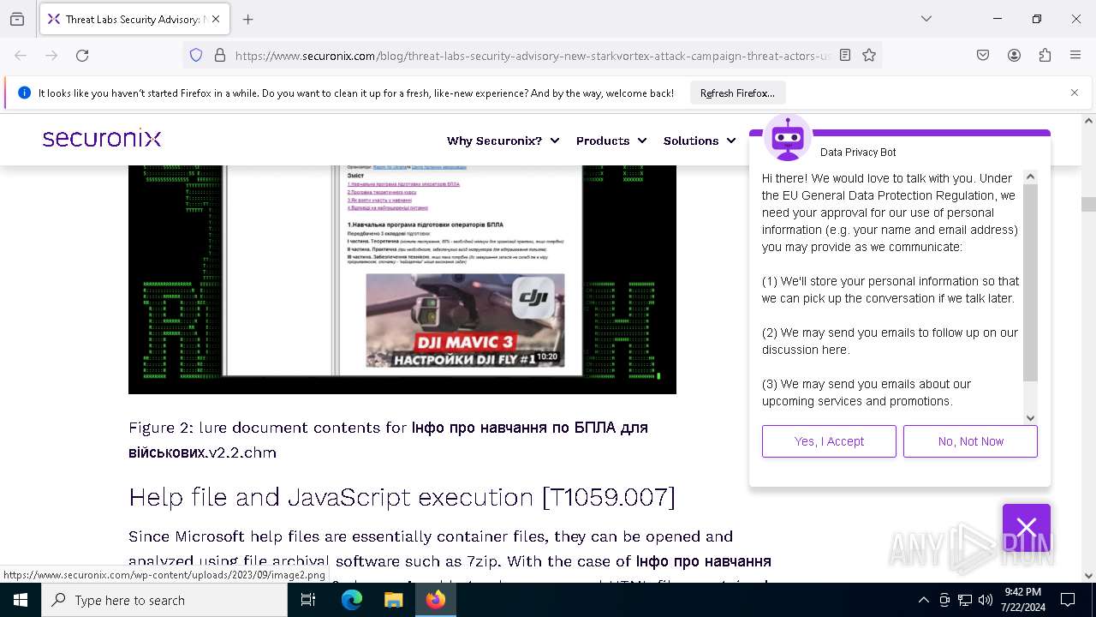1096x617 pixels.
Task: Expand Why Securonix? menu
Action: point(503,141)
